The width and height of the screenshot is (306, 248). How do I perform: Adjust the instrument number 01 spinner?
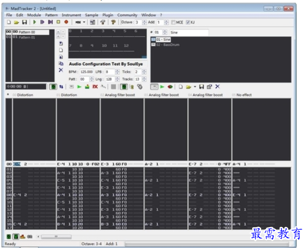pos(165,32)
